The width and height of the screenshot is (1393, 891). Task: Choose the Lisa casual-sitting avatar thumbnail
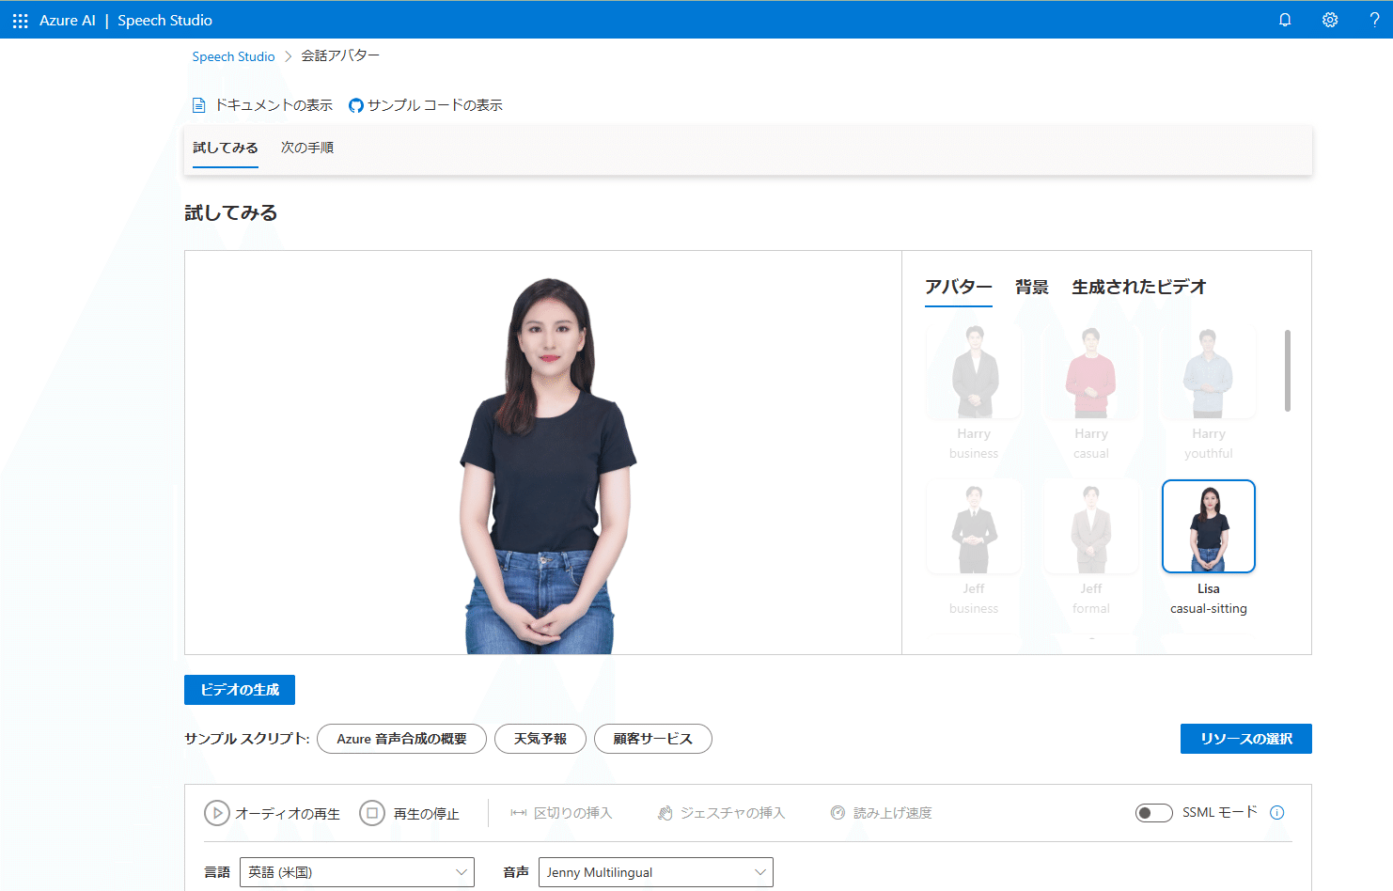pyautogui.click(x=1209, y=526)
